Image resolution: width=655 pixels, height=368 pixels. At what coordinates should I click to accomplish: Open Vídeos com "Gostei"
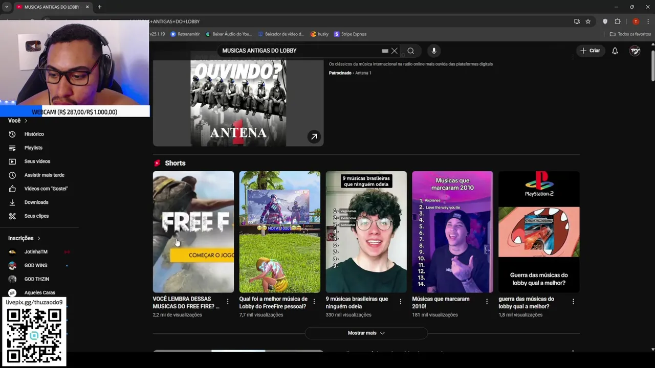46,189
